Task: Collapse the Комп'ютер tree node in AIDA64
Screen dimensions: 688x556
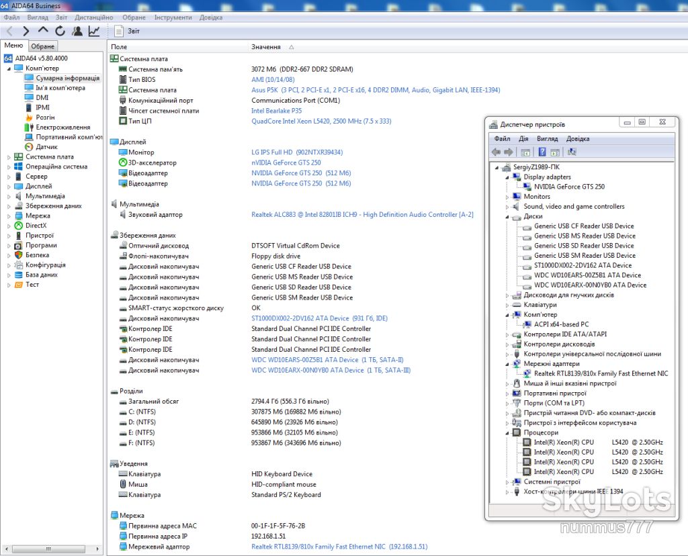Action: click(9, 68)
